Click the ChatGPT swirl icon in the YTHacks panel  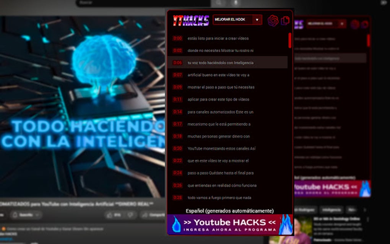[273, 20]
